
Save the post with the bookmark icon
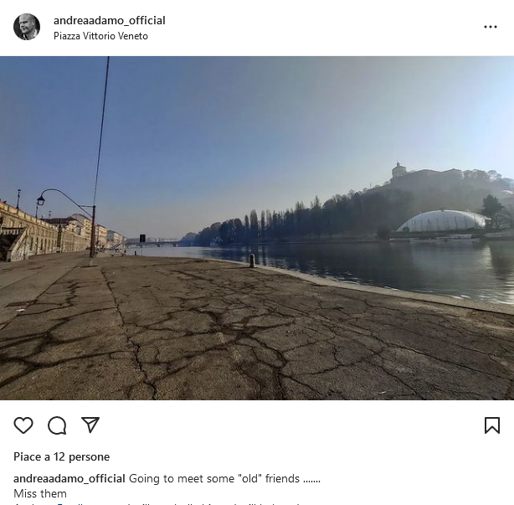pos(492,425)
